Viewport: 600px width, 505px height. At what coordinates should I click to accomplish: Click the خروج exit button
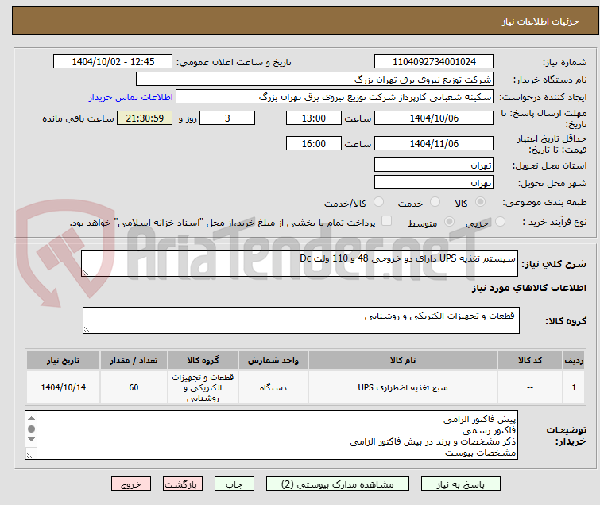pyautogui.click(x=131, y=484)
